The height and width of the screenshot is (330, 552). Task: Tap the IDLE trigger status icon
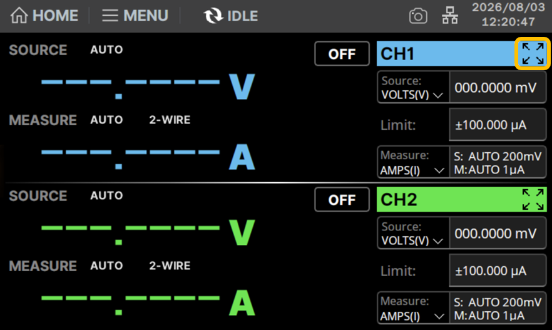(213, 16)
